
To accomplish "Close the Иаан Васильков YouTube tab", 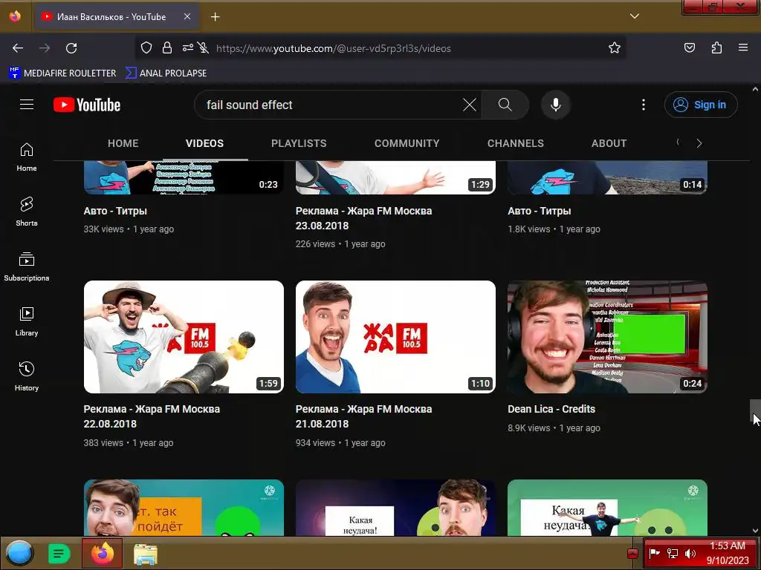I will point(187,16).
